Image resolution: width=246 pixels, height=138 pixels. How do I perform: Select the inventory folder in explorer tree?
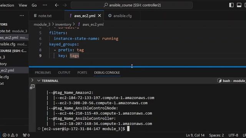point(14,64)
